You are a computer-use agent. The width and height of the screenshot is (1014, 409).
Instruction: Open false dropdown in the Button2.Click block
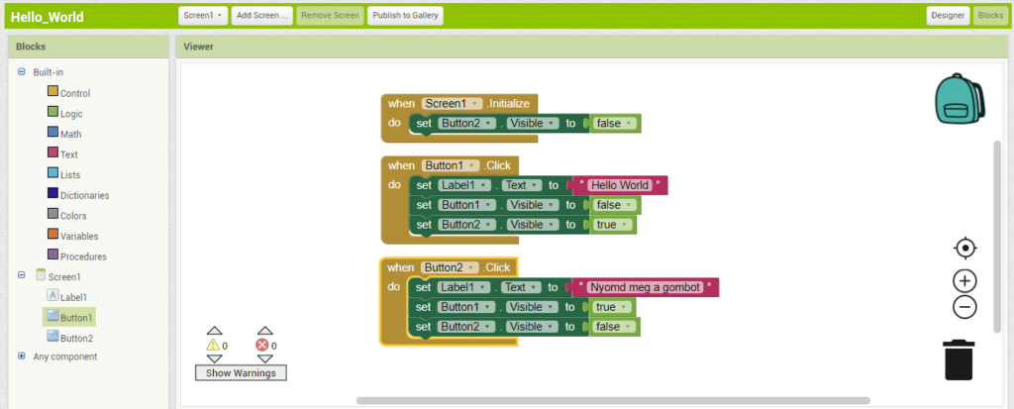coord(614,326)
